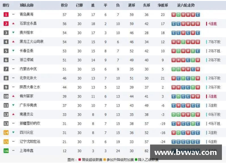Click the red legend swatch for 晋级超级联赛
Image resolution: width=226 pixels, height=164 pixels.
pyautogui.click(x=80, y=159)
